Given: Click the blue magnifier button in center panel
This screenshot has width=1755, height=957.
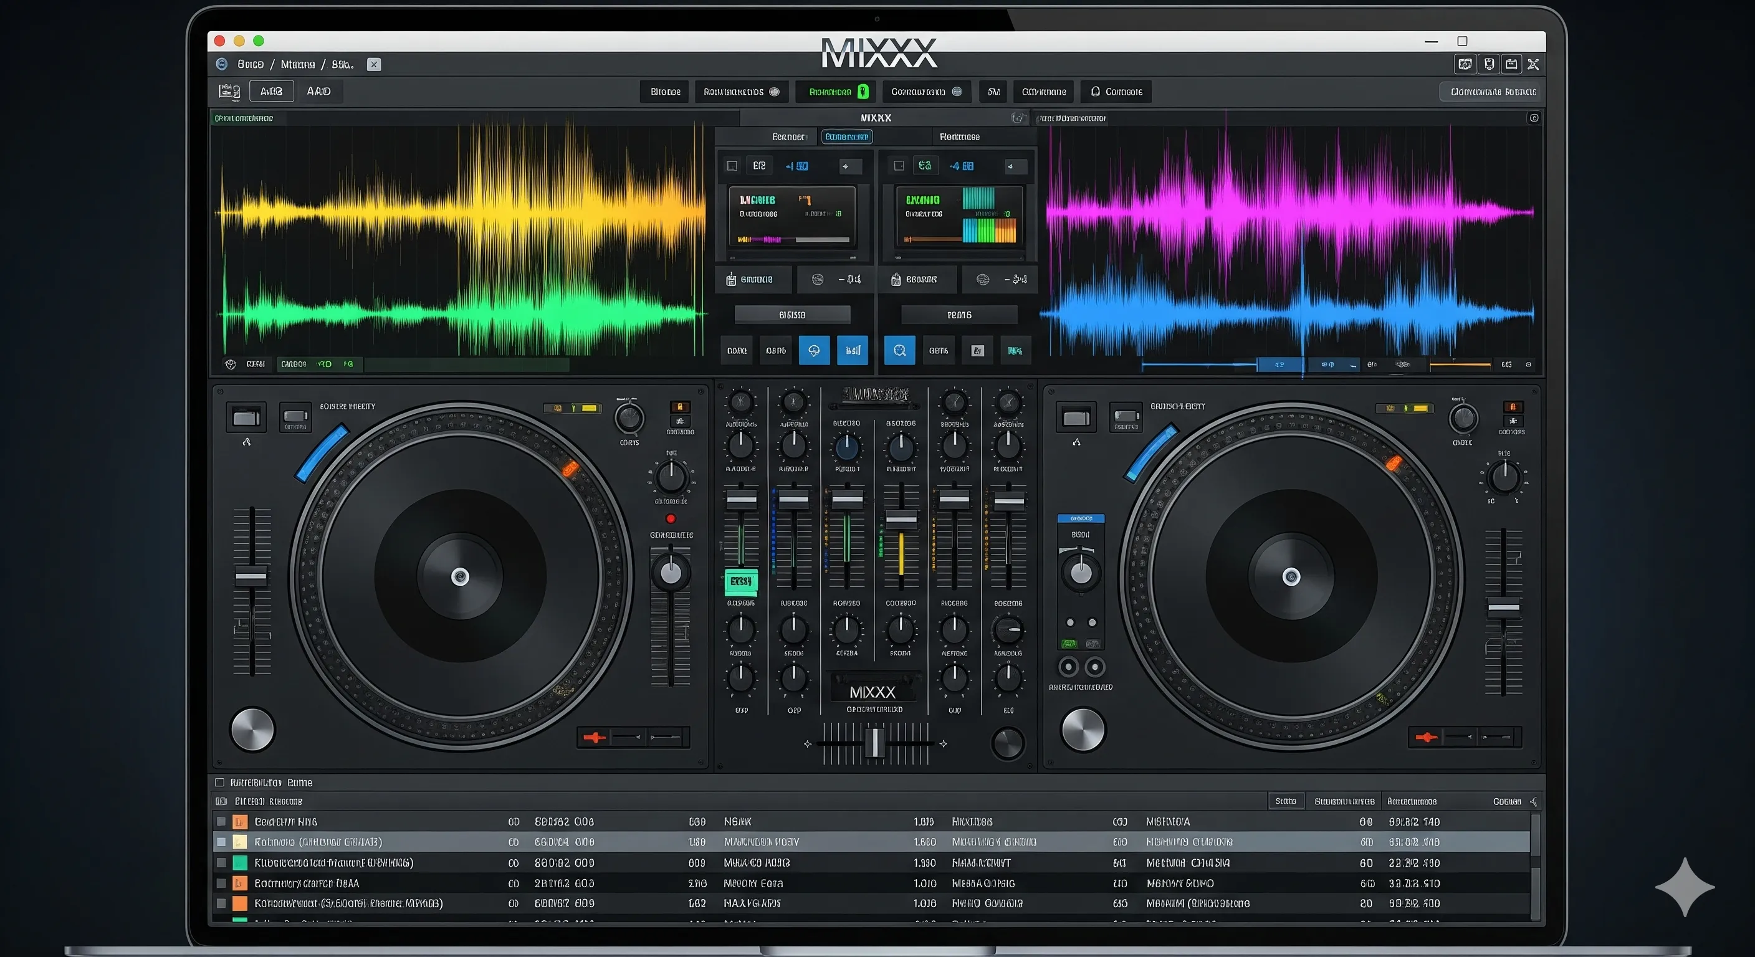Looking at the screenshot, I should (x=899, y=350).
